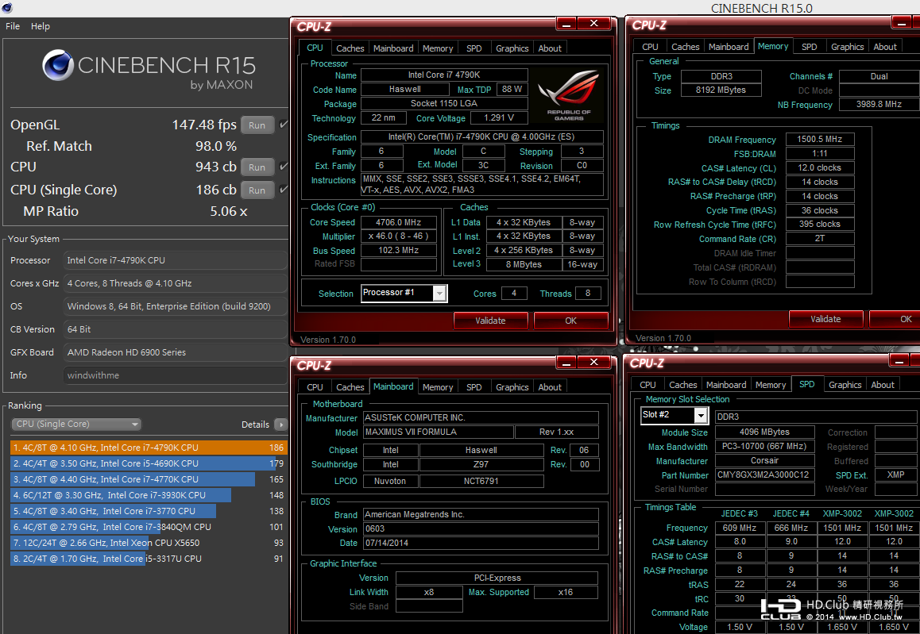Click the Manufacturer field ASUSTeK COMPUTER INC.
The image size is (920, 634).
[481, 418]
